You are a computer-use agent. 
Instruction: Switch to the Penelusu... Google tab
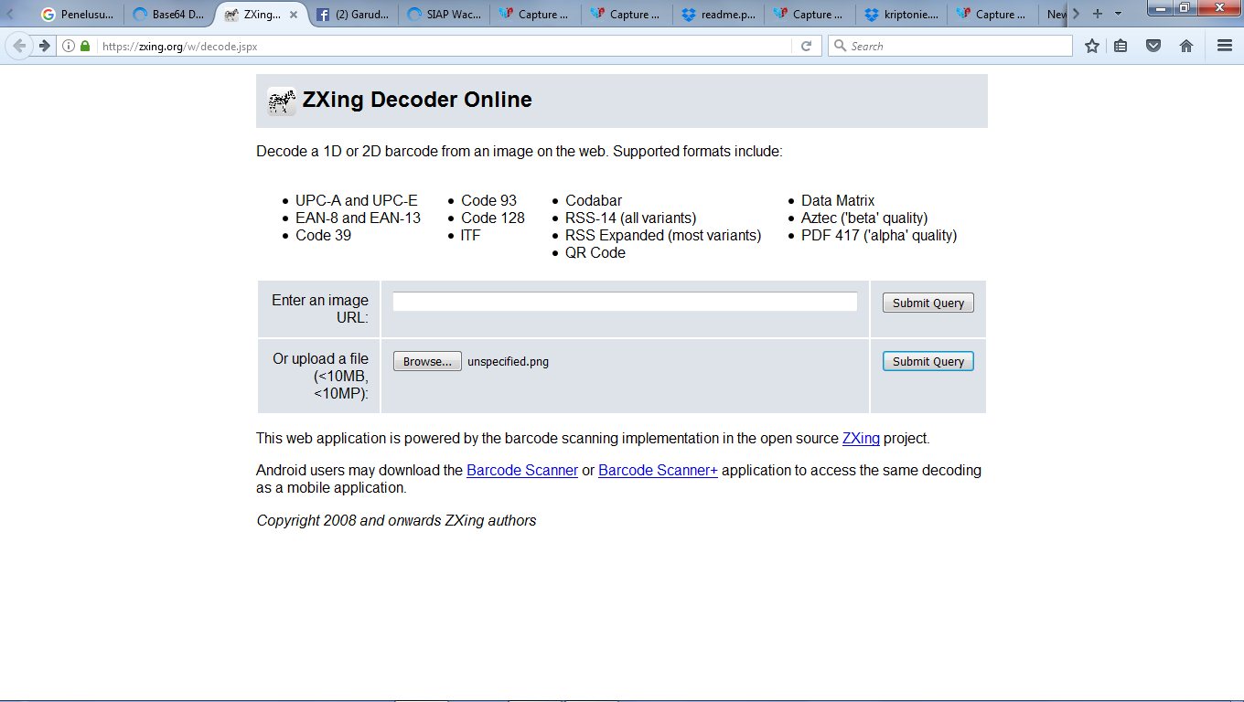point(78,15)
